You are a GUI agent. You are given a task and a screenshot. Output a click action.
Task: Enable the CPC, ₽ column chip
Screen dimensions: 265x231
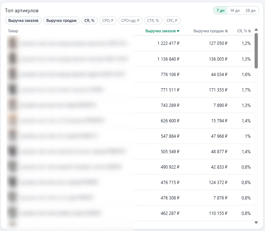pyautogui.click(x=172, y=20)
